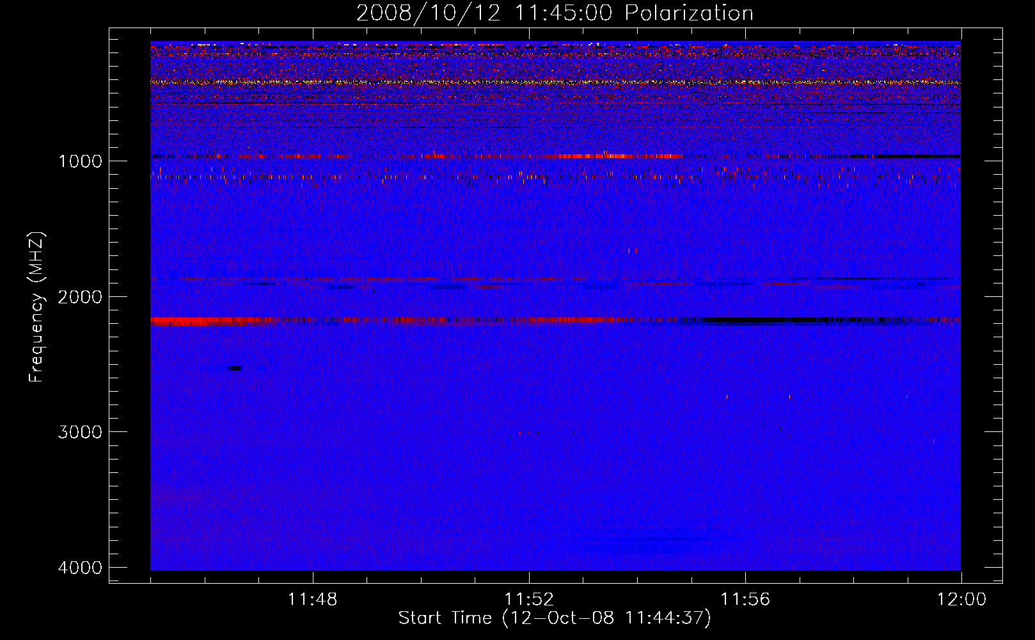Select the '1000' frequency axis label

[80, 161]
